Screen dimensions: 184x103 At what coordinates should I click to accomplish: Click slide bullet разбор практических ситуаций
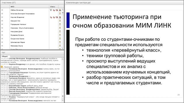point(126,80)
